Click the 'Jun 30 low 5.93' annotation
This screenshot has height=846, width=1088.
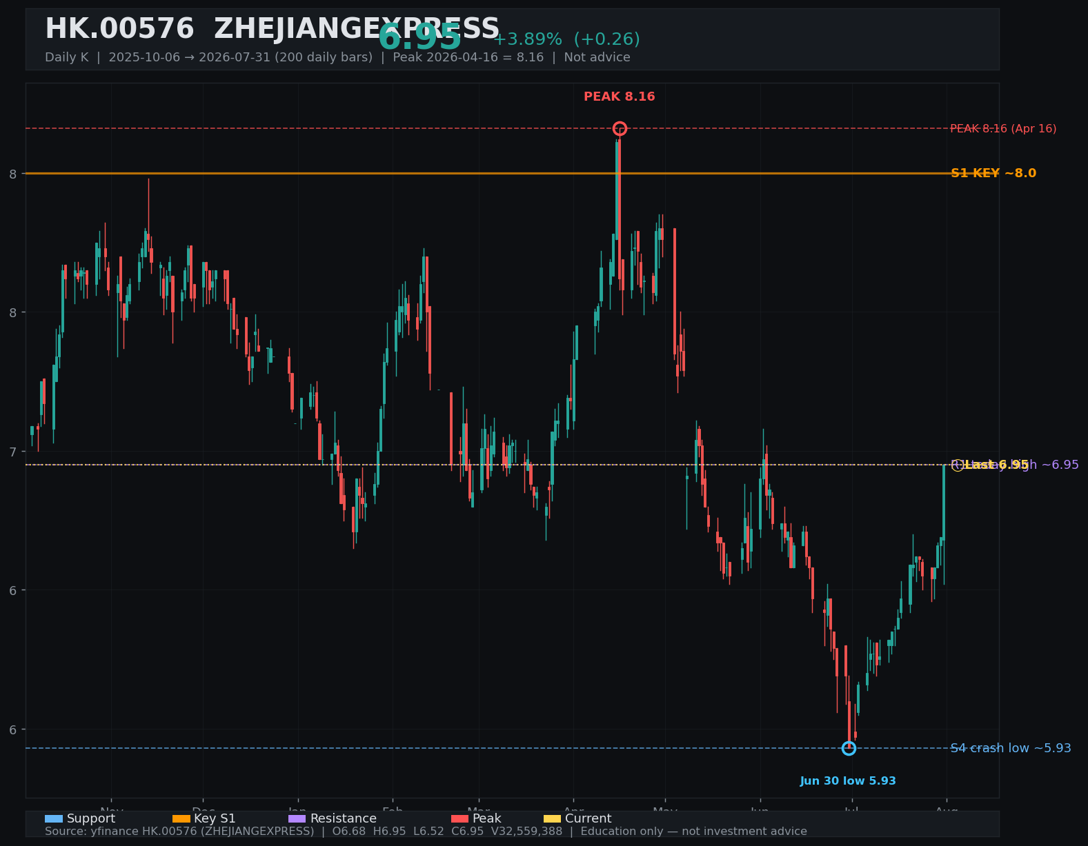(848, 781)
